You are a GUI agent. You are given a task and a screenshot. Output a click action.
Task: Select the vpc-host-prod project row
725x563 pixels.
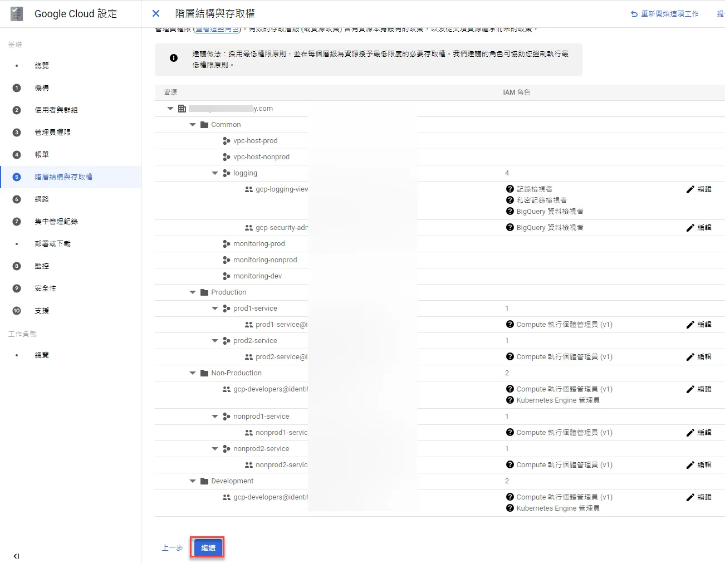[440, 141]
